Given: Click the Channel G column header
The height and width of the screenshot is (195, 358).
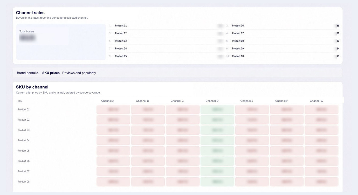Looking at the screenshot, I should pos(316,101).
